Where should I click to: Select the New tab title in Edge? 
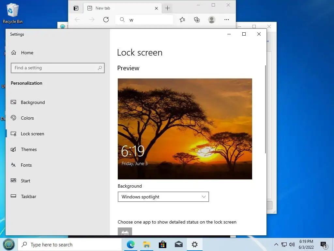pyautogui.click(x=103, y=8)
